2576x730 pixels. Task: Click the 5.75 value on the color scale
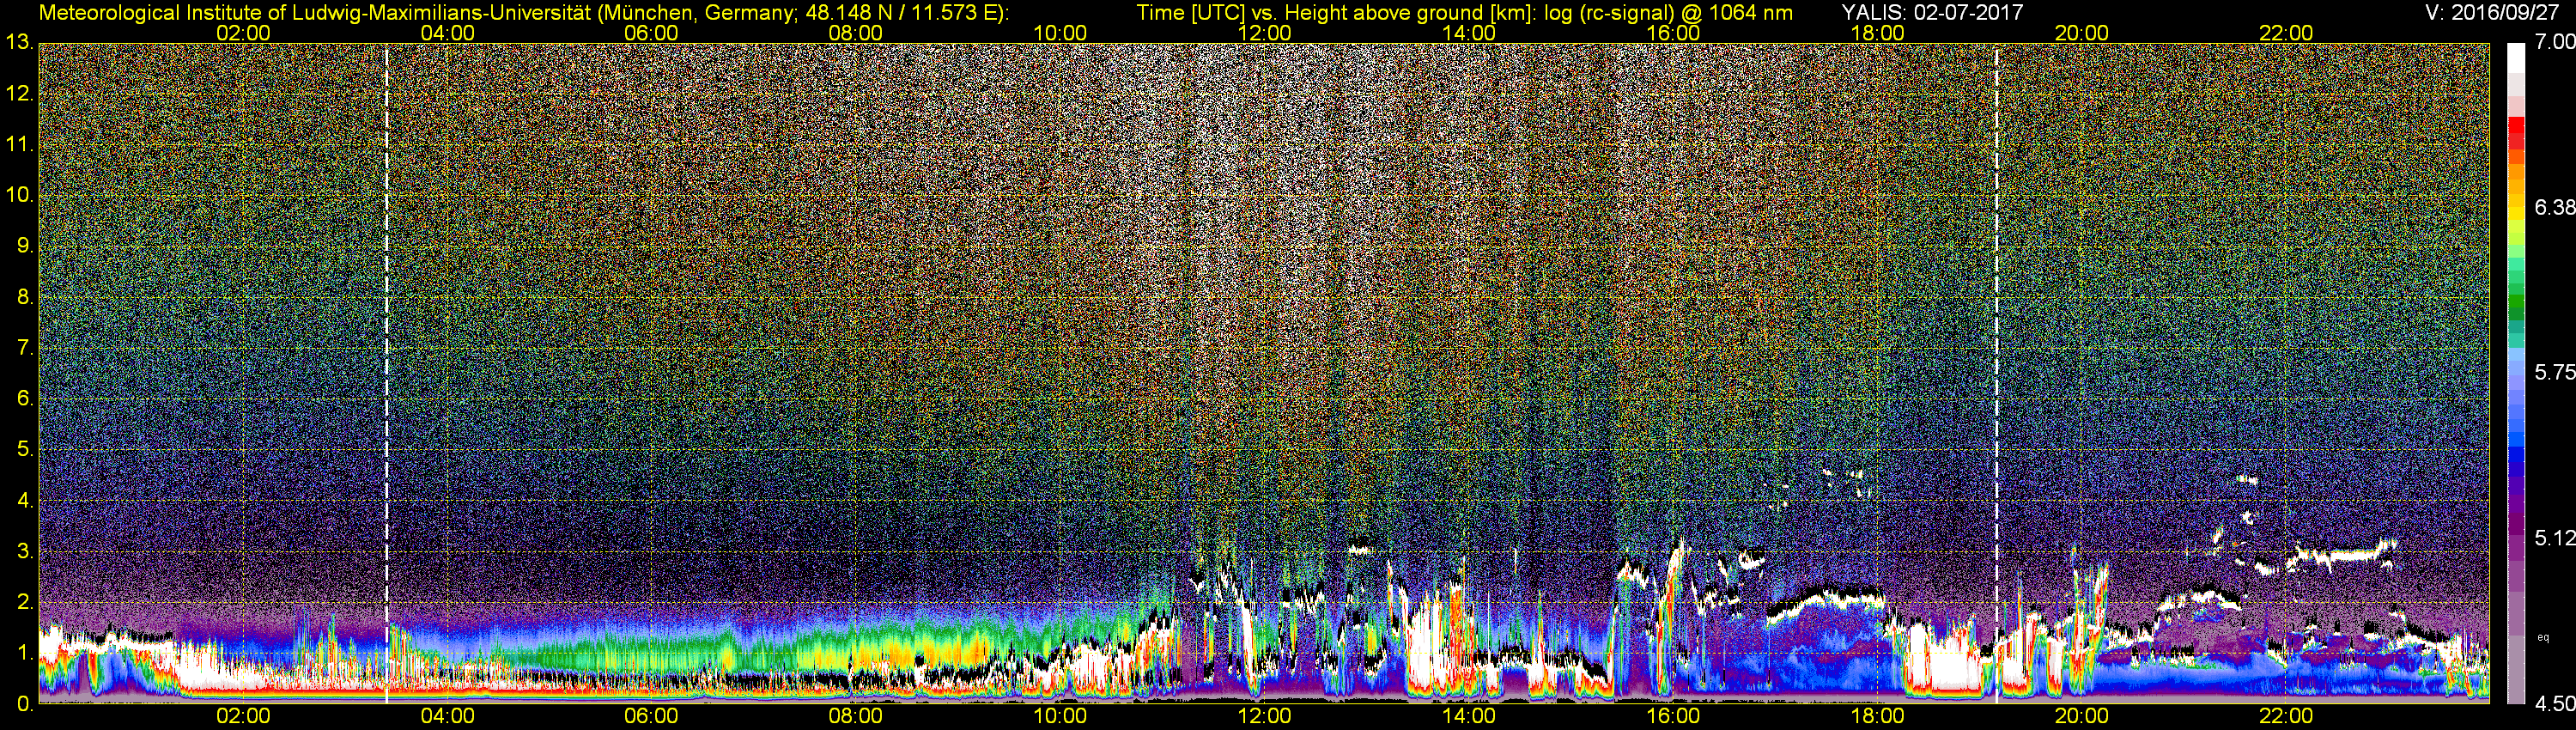click(2554, 372)
